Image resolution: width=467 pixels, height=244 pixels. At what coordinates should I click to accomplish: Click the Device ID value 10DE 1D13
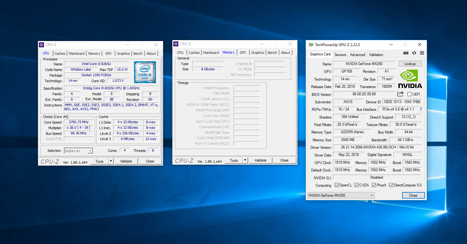pyautogui.click(x=402, y=102)
